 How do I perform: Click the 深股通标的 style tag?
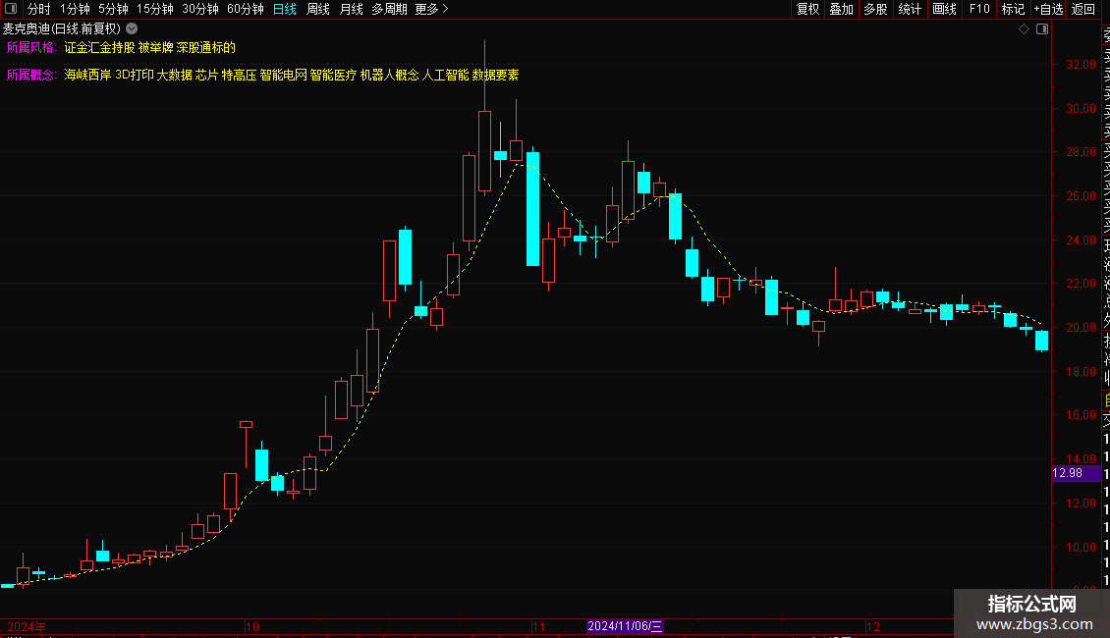206,47
